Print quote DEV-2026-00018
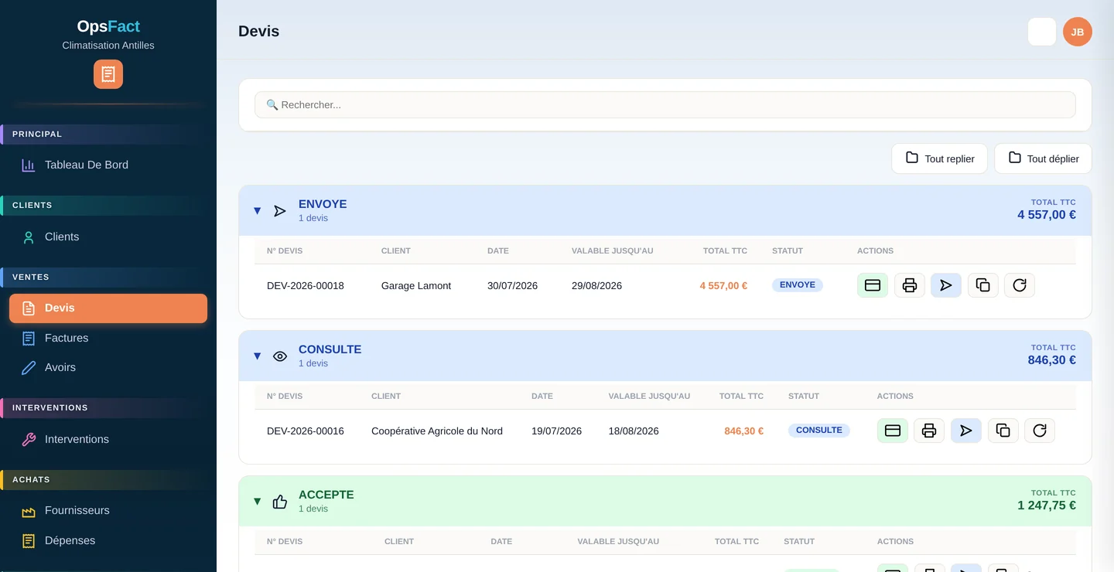1114x572 pixels. 910,285
